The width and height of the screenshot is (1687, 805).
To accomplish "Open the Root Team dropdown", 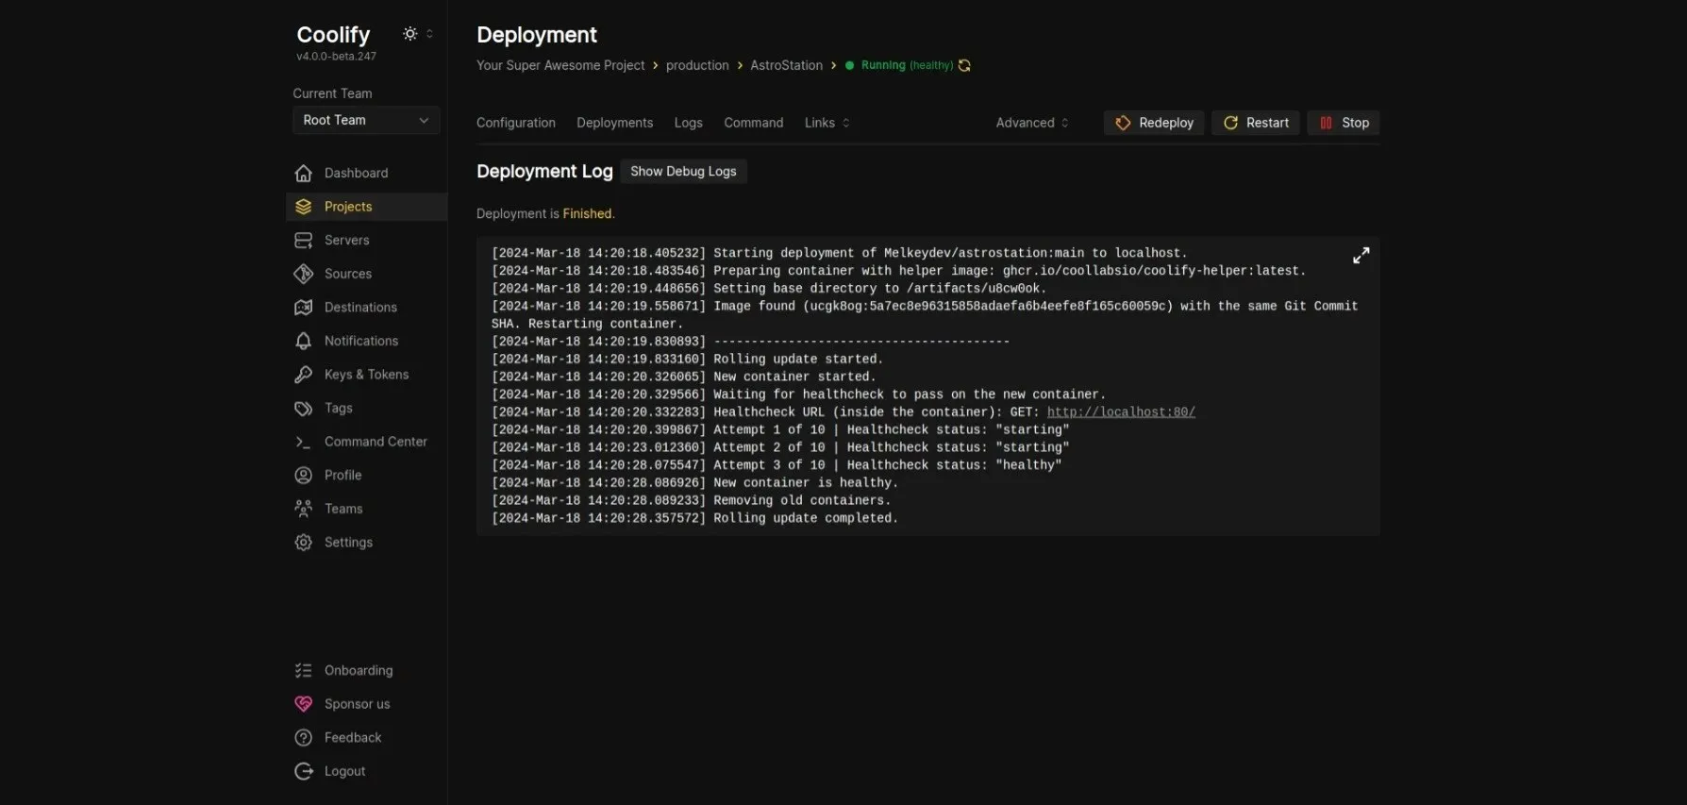I will pos(366,120).
